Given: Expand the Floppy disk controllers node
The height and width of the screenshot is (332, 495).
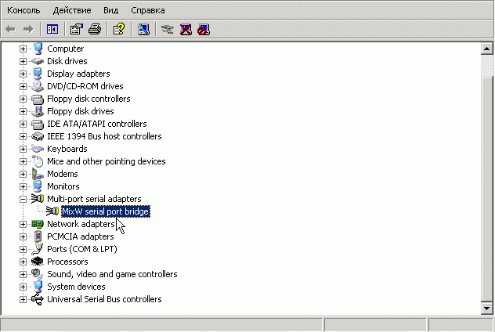Looking at the screenshot, I should (23, 99).
